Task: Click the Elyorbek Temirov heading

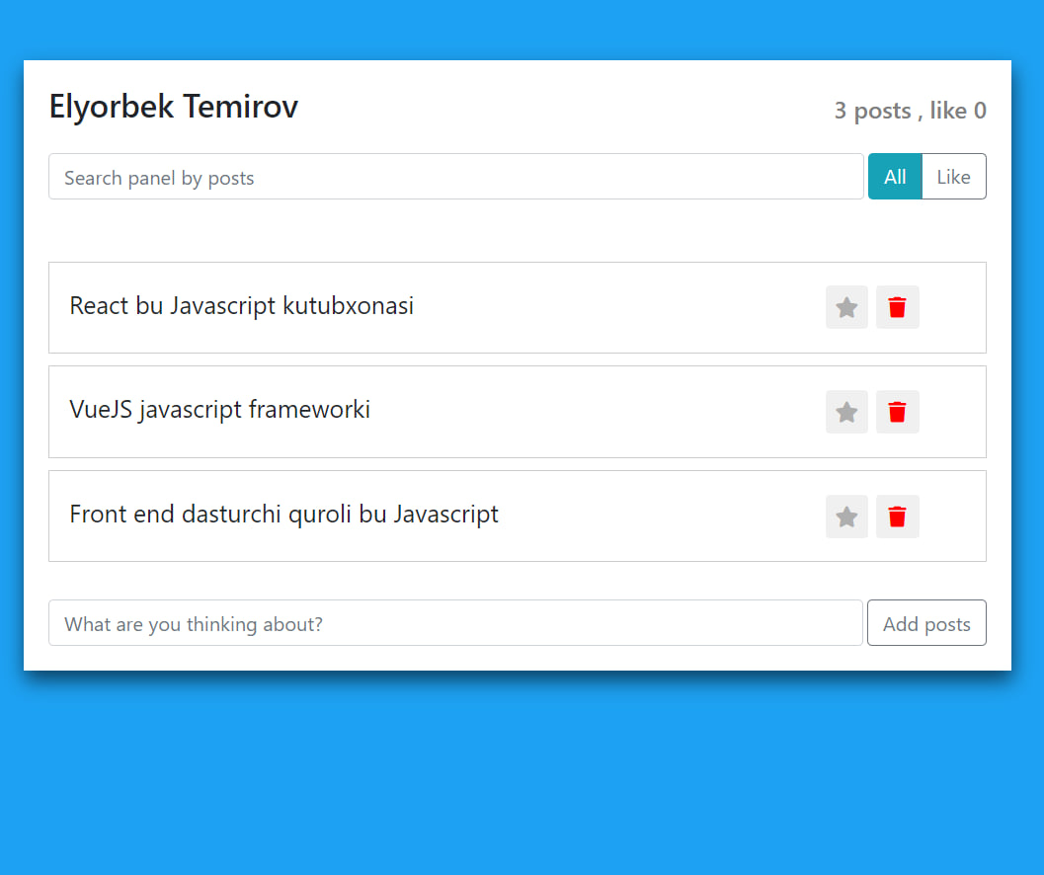Action: coord(174,107)
